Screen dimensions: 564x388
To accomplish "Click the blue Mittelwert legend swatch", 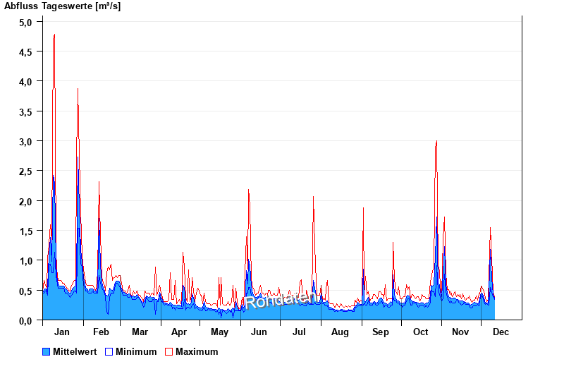I will pos(47,352).
